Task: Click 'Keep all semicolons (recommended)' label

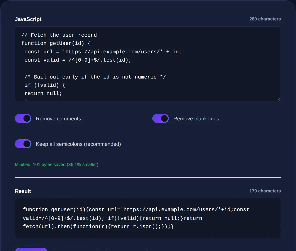Action: 78,144
